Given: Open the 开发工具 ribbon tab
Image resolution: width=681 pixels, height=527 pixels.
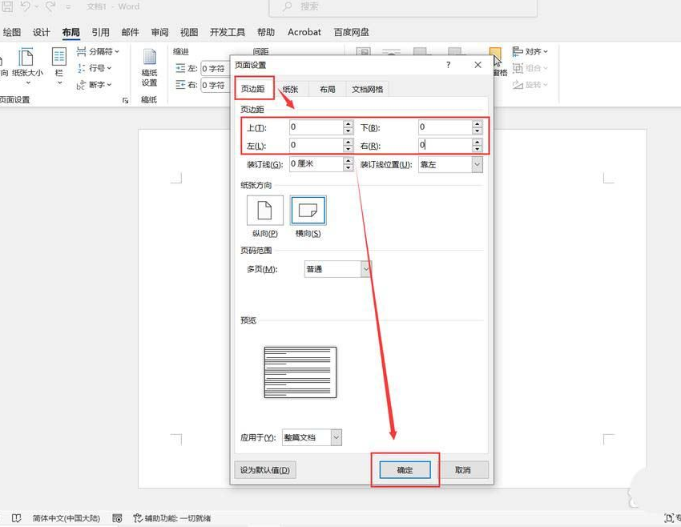Looking at the screenshot, I should (x=228, y=32).
